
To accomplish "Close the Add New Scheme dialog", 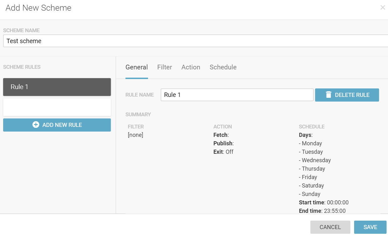I will [382, 7].
